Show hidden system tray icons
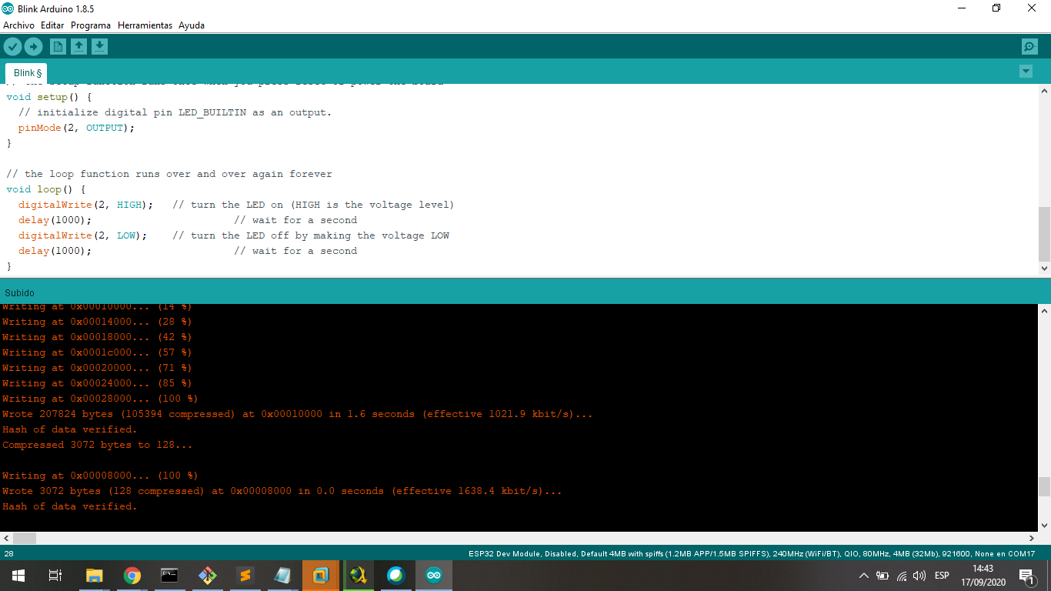The width and height of the screenshot is (1051, 591). pos(863,576)
